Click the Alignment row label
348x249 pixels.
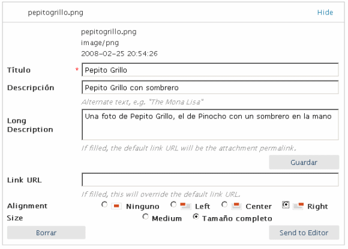[x=27, y=206]
